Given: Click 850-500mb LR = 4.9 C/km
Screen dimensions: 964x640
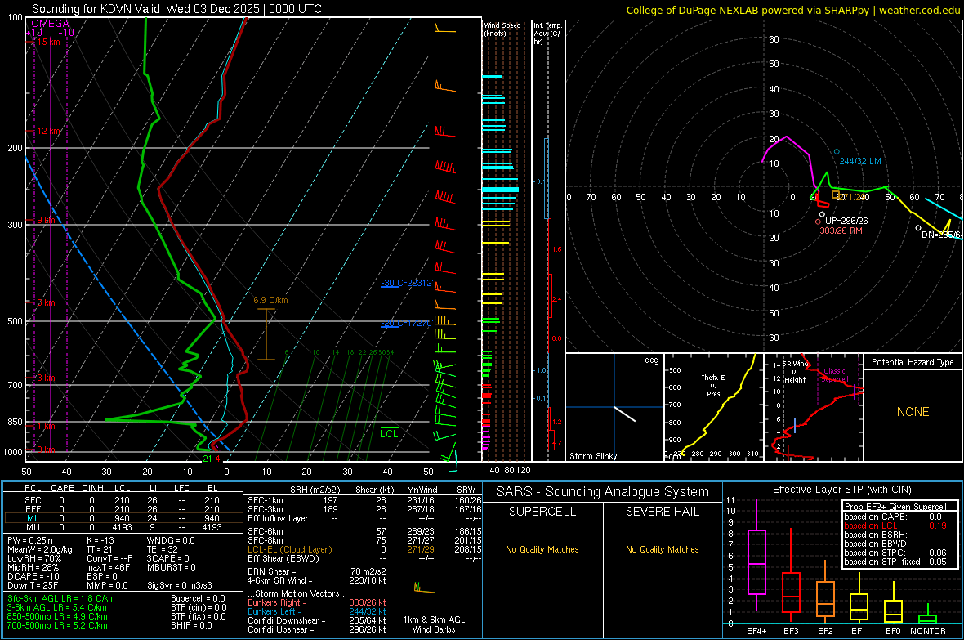Looking at the screenshot, I should pyautogui.click(x=57, y=616).
